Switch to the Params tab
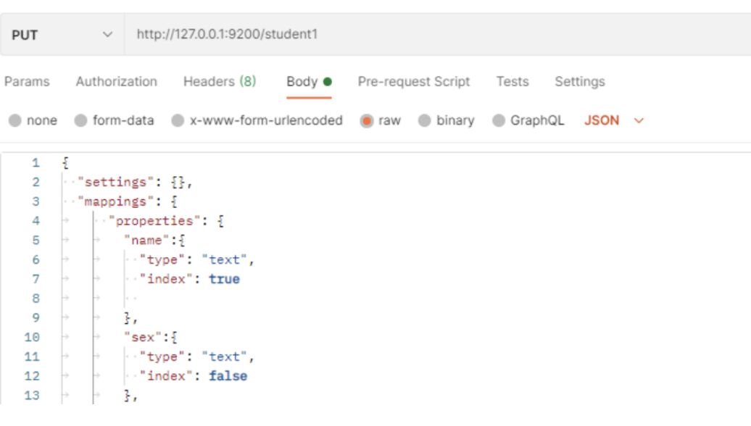 [x=27, y=82]
